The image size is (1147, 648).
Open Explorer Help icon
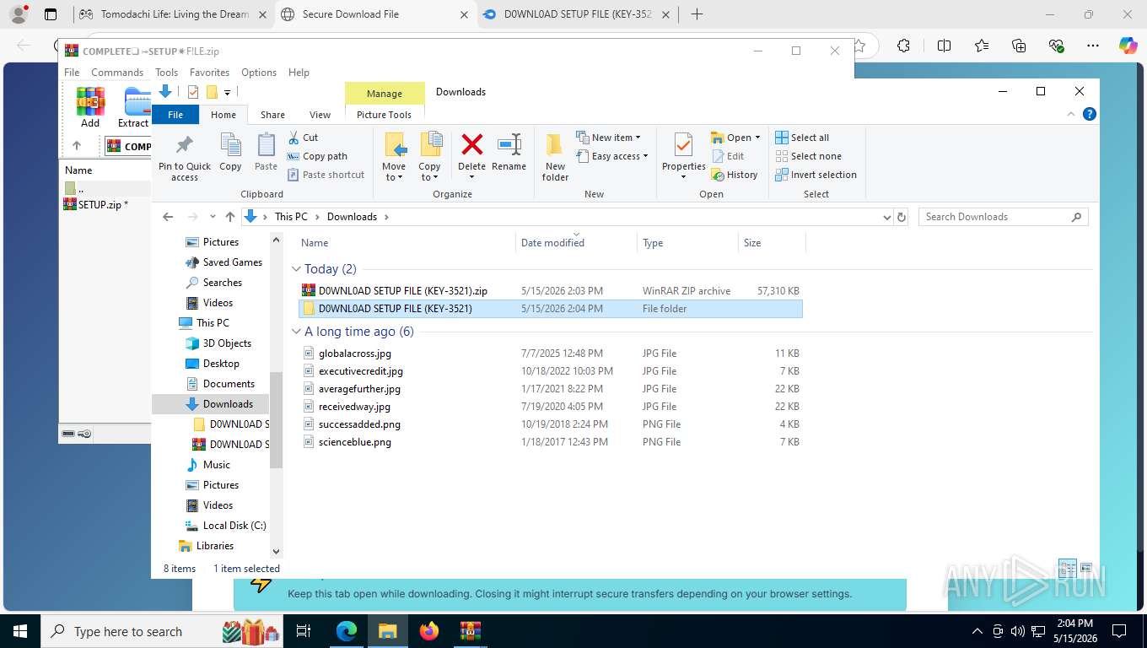click(x=1089, y=114)
